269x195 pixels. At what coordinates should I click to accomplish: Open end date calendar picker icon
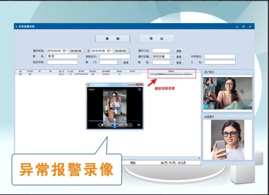pyautogui.click(x=109, y=51)
